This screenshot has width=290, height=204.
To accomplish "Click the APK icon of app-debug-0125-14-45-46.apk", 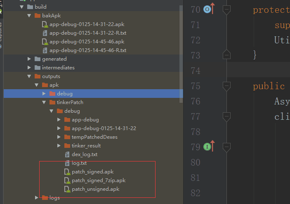I will 45,42.
